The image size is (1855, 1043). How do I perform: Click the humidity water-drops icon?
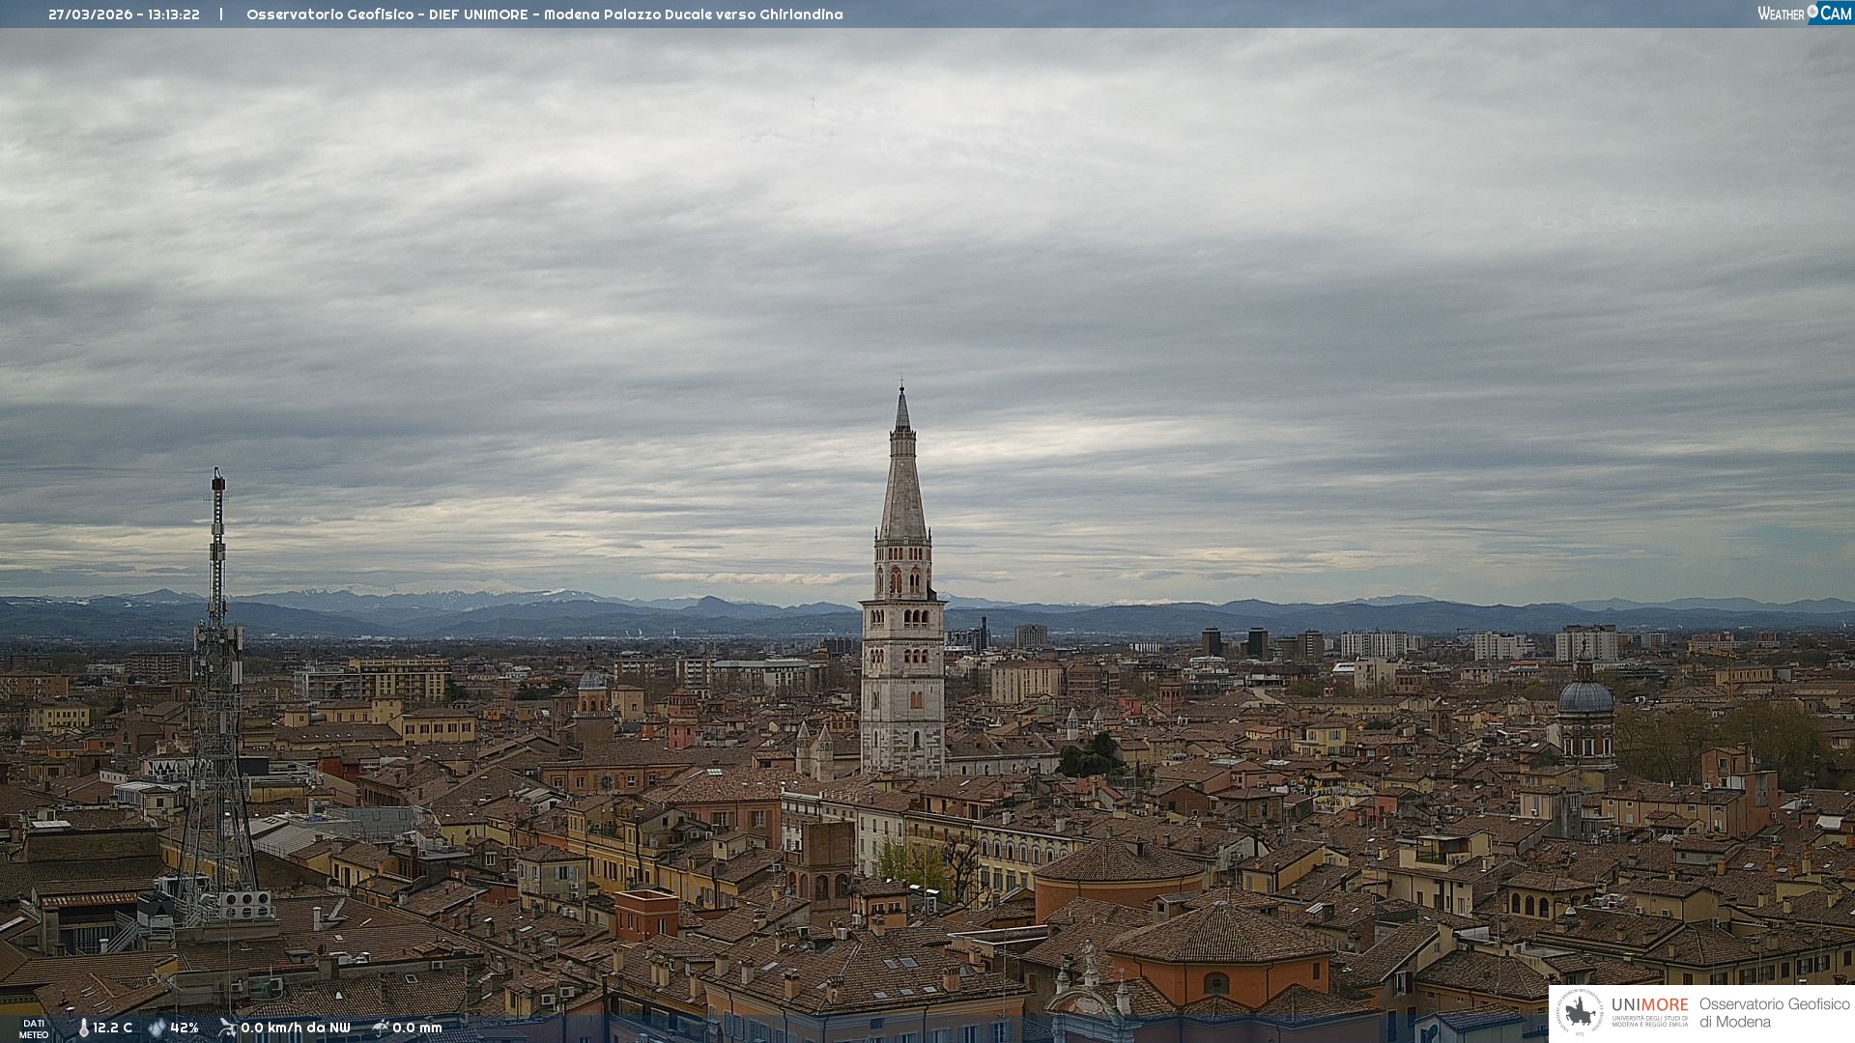coord(157,1028)
